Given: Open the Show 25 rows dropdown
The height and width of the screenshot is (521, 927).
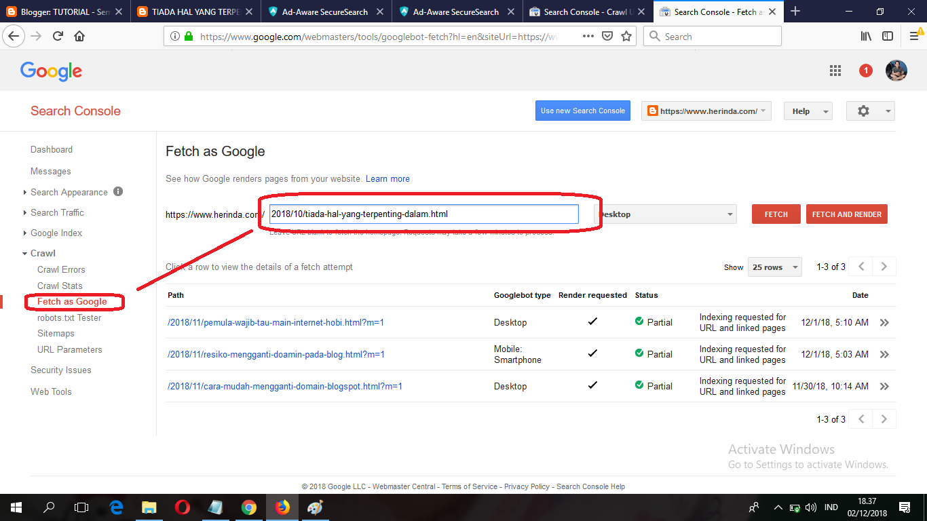Looking at the screenshot, I should pos(774,267).
